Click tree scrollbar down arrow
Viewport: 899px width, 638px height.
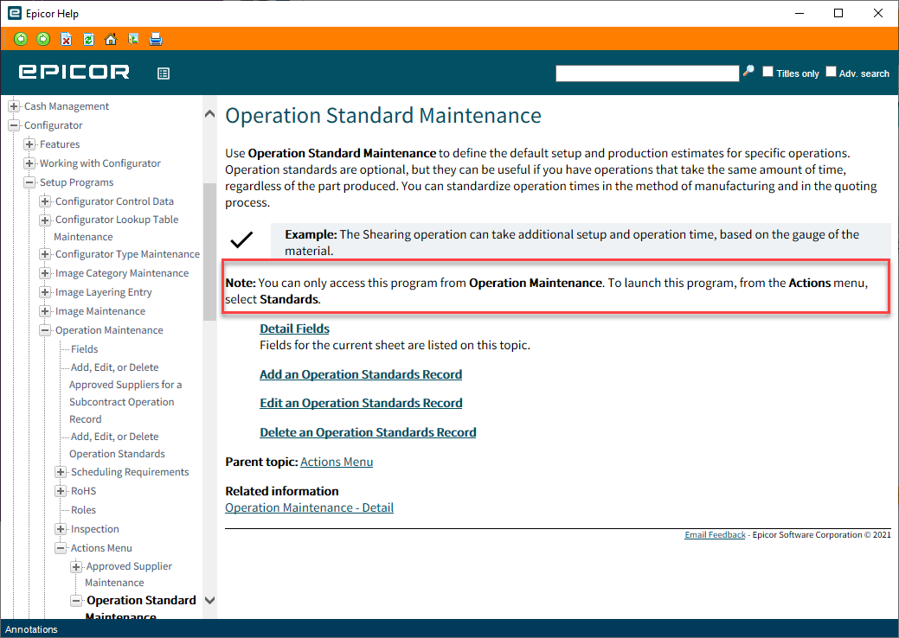(210, 600)
